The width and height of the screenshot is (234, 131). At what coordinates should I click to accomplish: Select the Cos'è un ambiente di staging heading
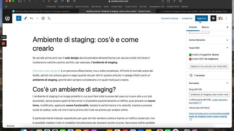74,89
